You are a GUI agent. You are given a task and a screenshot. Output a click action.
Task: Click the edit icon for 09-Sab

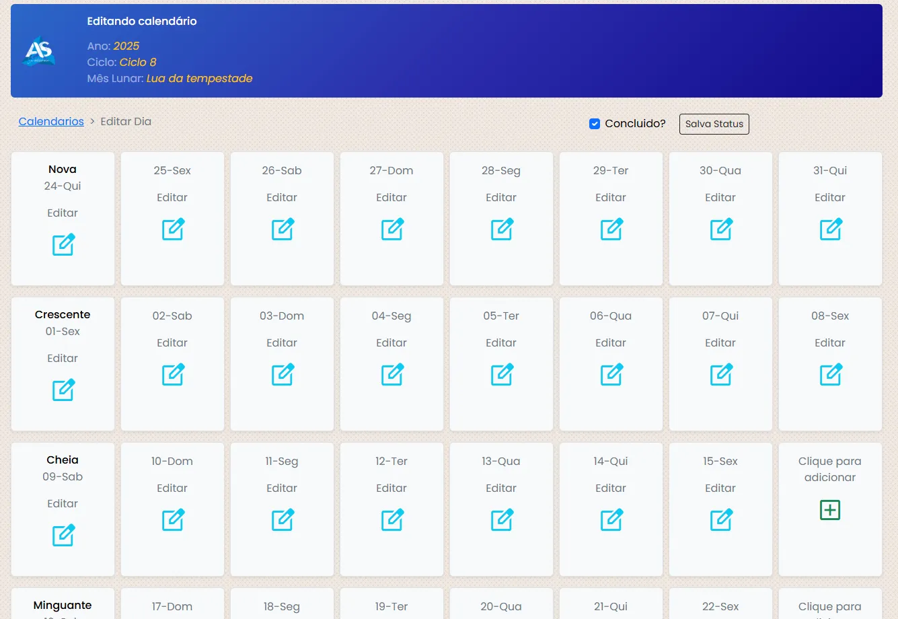pos(63,535)
